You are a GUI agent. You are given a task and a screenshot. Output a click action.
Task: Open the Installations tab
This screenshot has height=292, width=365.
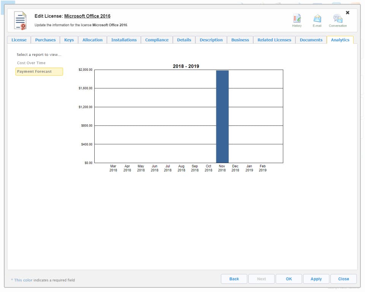(124, 40)
